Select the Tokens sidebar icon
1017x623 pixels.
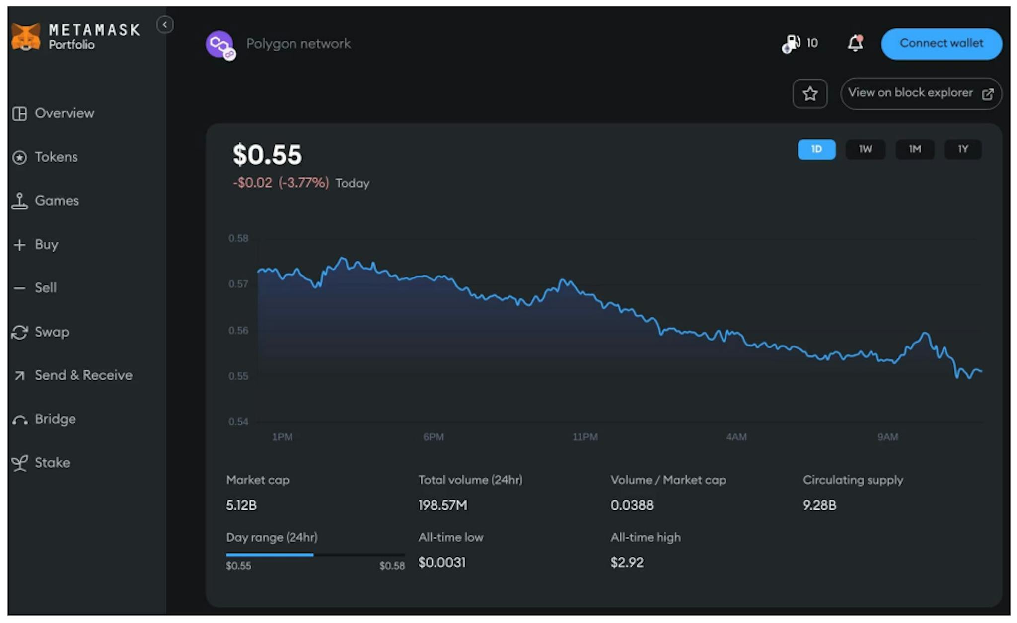pos(20,157)
